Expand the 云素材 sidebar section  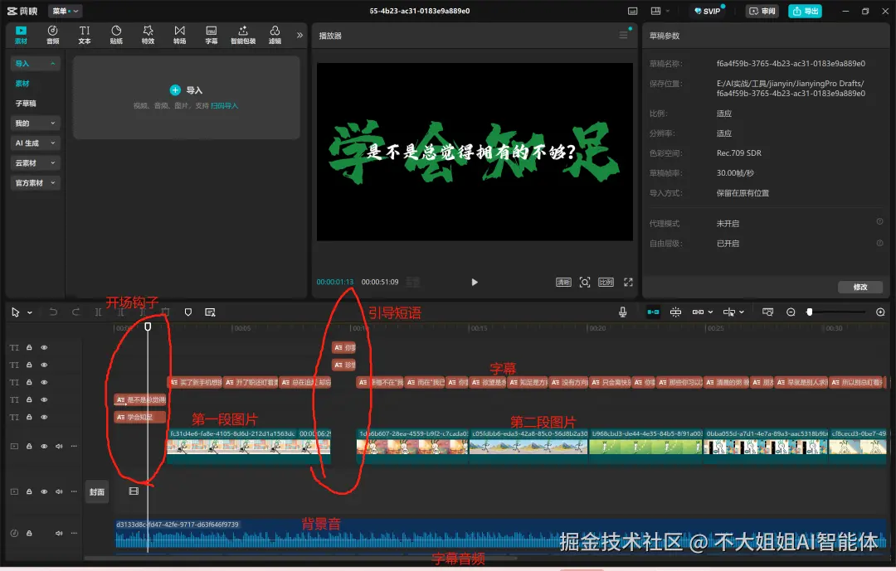[x=36, y=163]
